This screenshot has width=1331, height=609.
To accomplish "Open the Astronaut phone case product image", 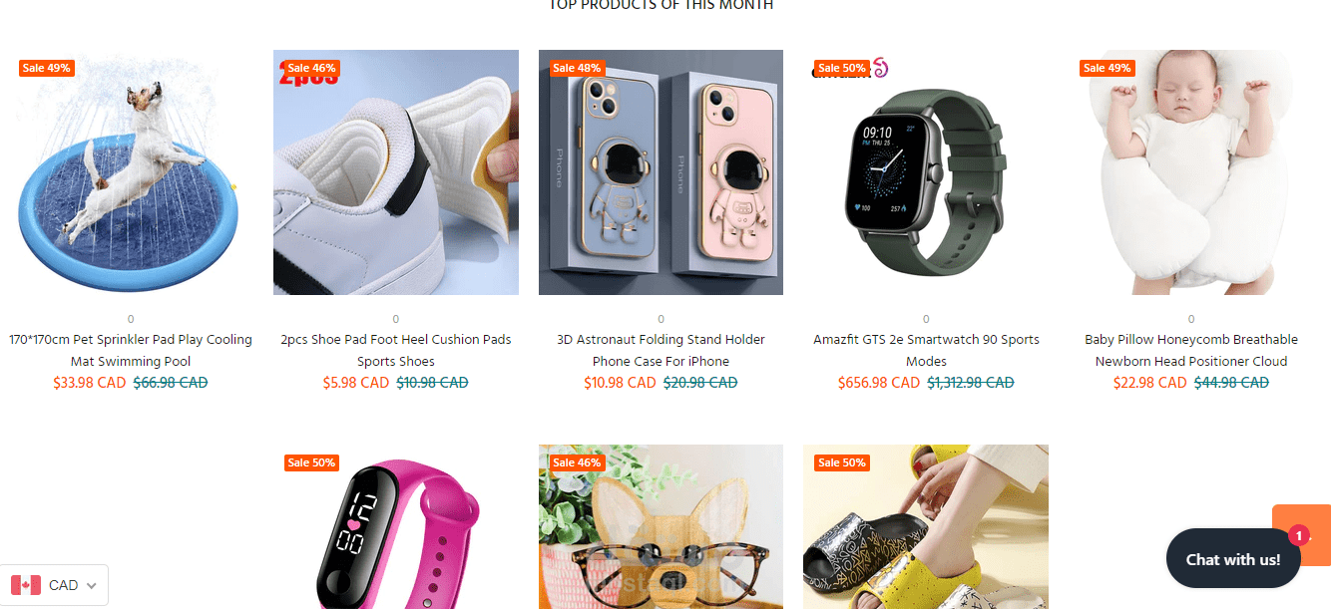I will tap(661, 172).
